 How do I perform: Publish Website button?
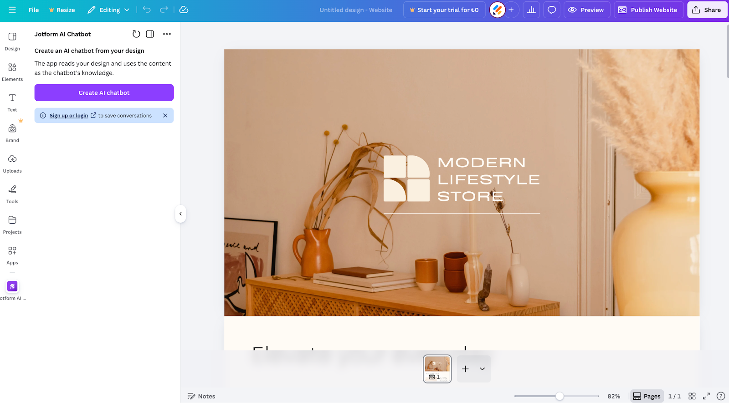pyautogui.click(x=649, y=10)
